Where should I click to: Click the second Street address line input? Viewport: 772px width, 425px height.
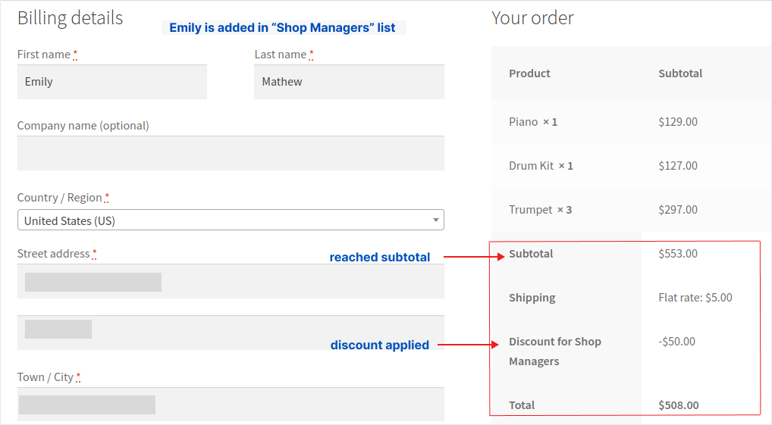(x=231, y=332)
